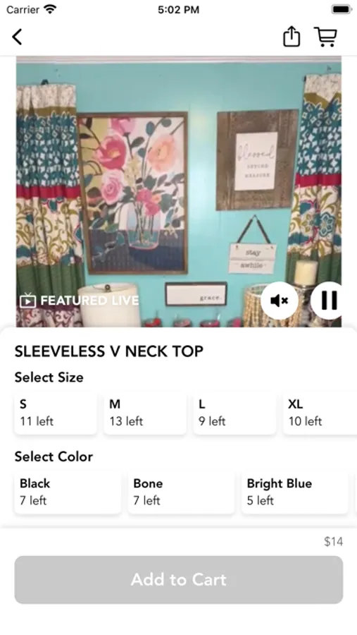
Task: Tap the Featured Live label
Action: 89,301
